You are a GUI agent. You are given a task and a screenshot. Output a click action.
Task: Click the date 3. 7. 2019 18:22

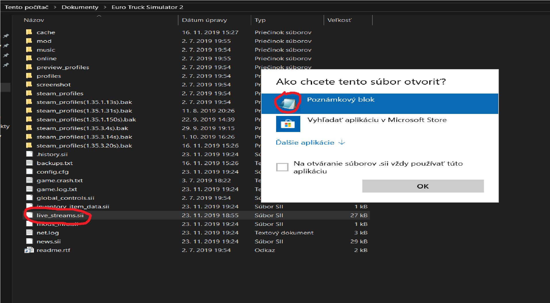coord(206,180)
